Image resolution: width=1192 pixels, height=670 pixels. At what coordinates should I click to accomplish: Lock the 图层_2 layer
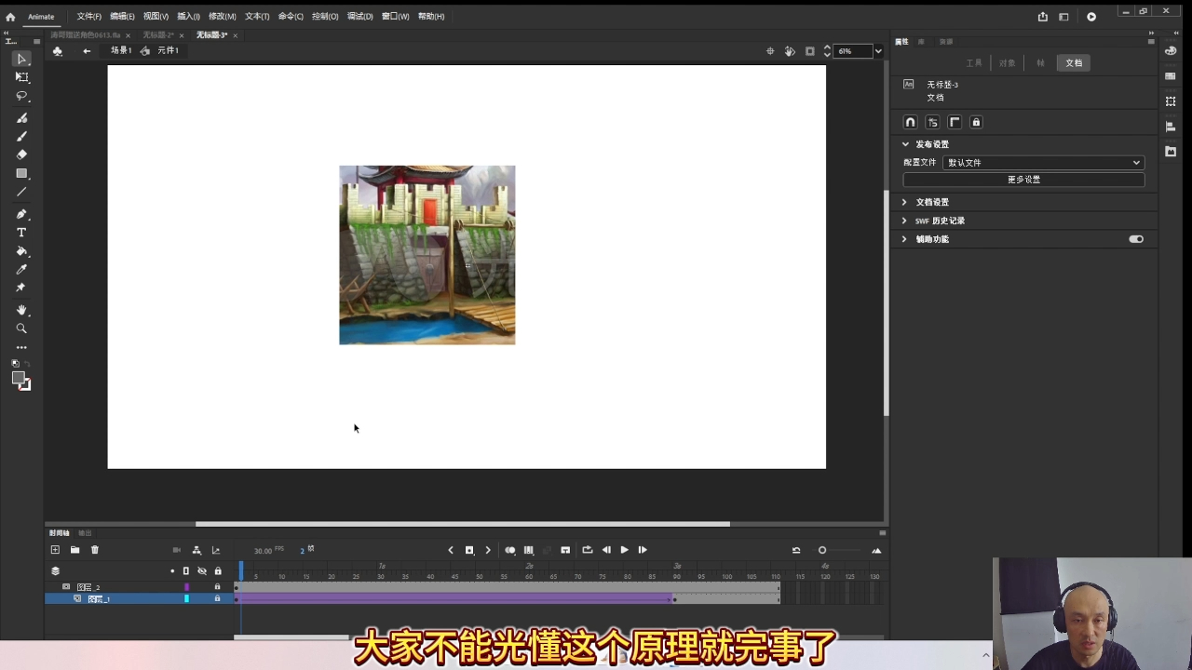217,587
